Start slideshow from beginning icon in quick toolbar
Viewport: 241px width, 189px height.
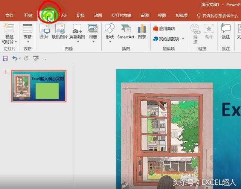point(36,58)
